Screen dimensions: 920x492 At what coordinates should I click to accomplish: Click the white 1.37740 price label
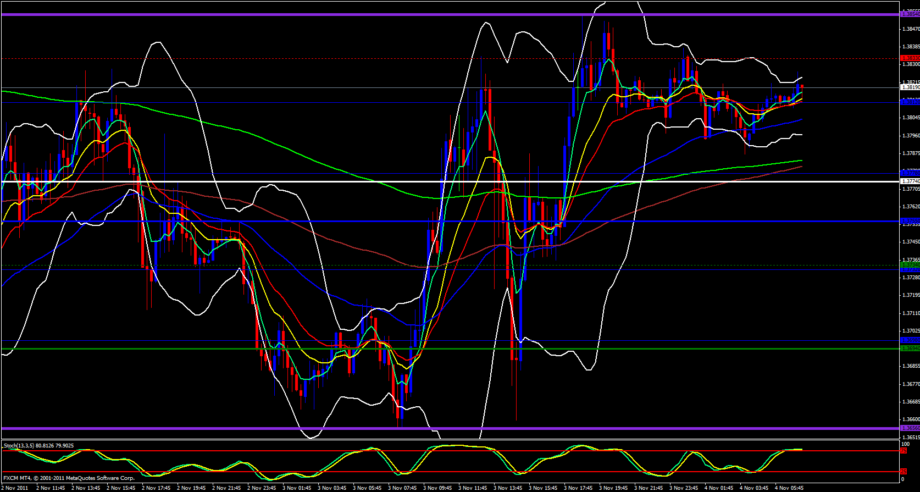909,181
